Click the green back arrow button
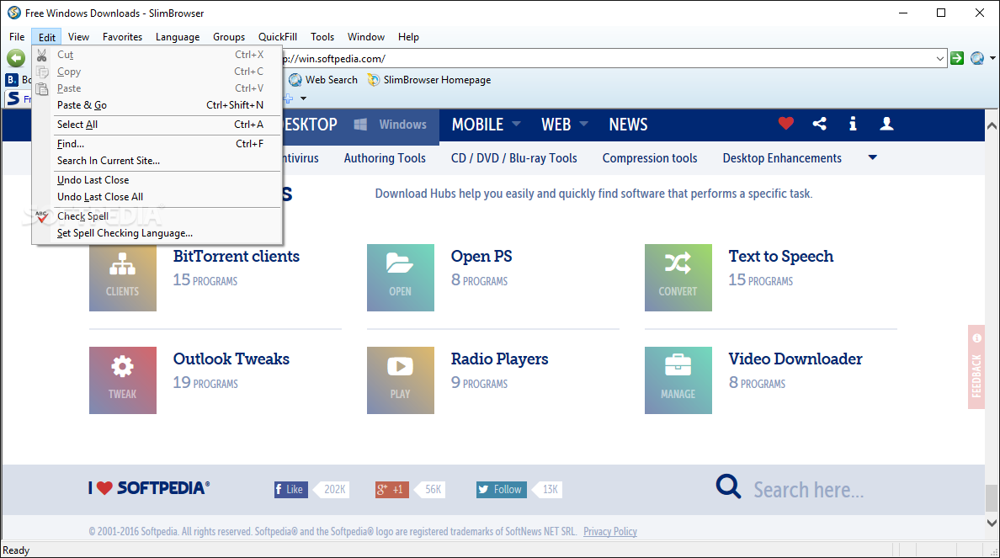 pos(16,59)
